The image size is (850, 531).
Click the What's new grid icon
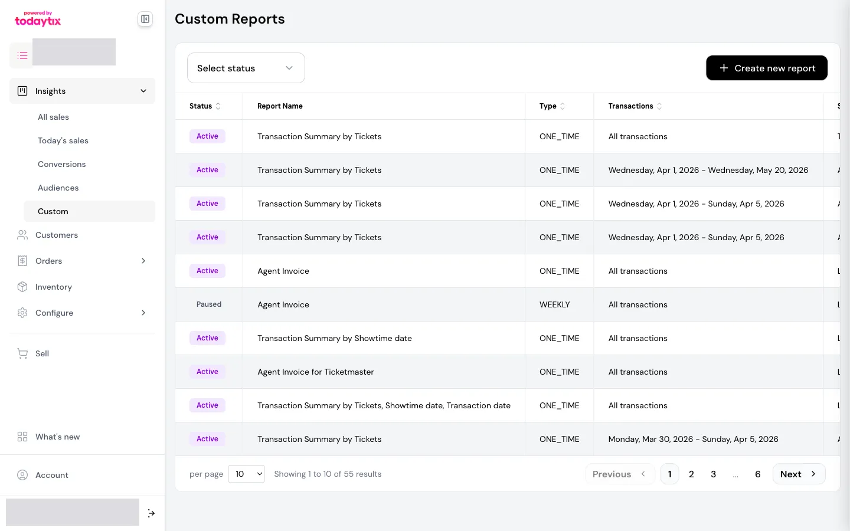pyautogui.click(x=22, y=437)
